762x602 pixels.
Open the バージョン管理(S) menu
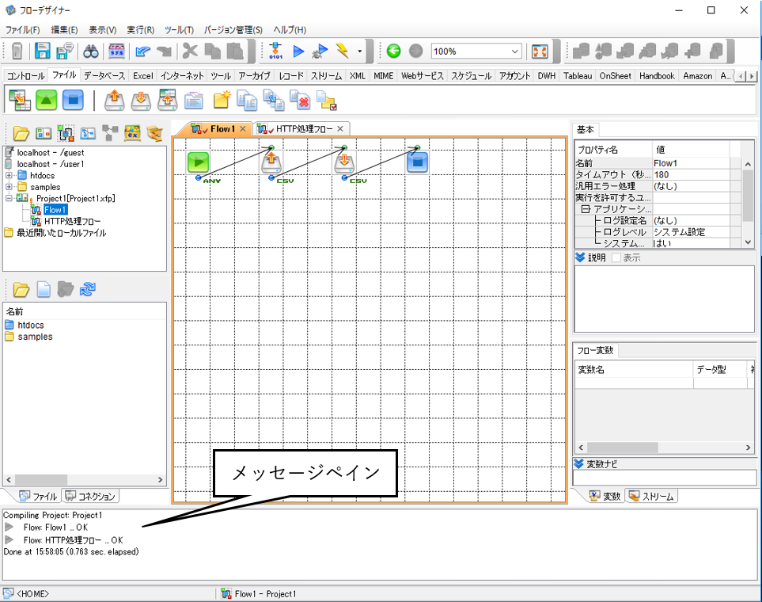(x=233, y=29)
